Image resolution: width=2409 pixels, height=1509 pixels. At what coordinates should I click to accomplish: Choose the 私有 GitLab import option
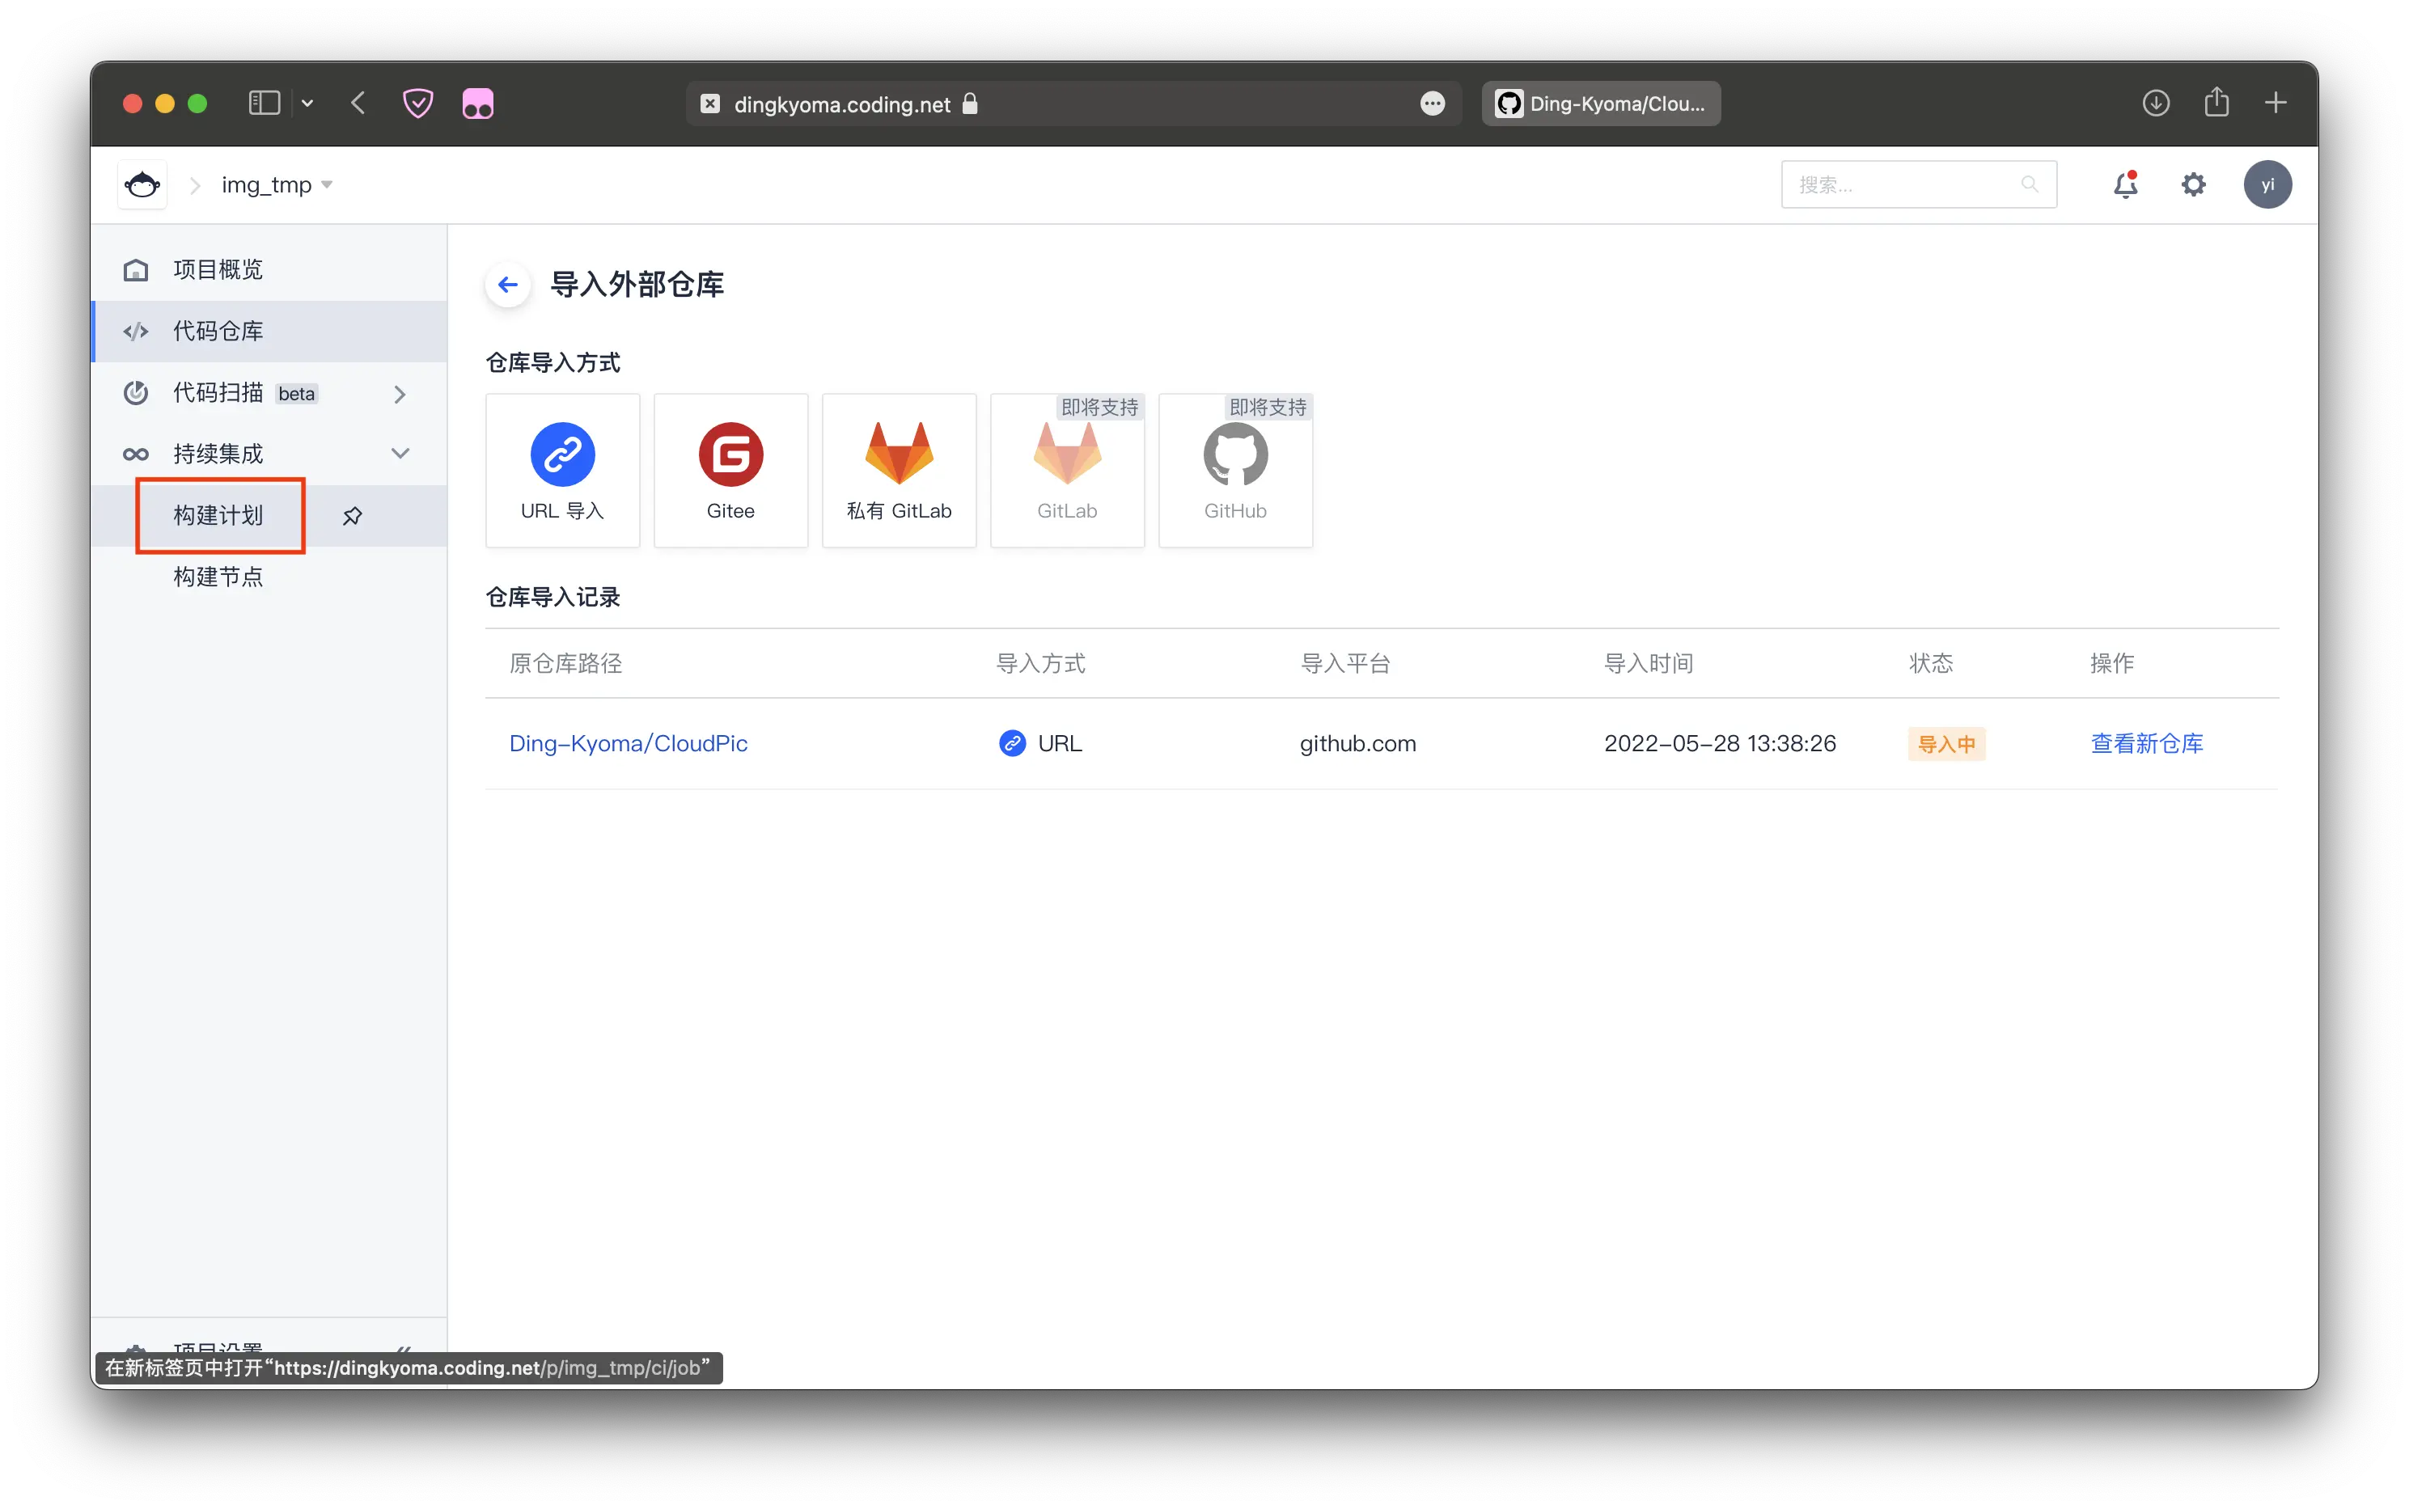click(x=899, y=470)
